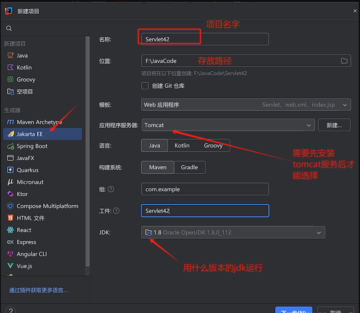Select Maven Archetype generator
Screen dimensions: 360x313
click(x=43, y=122)
